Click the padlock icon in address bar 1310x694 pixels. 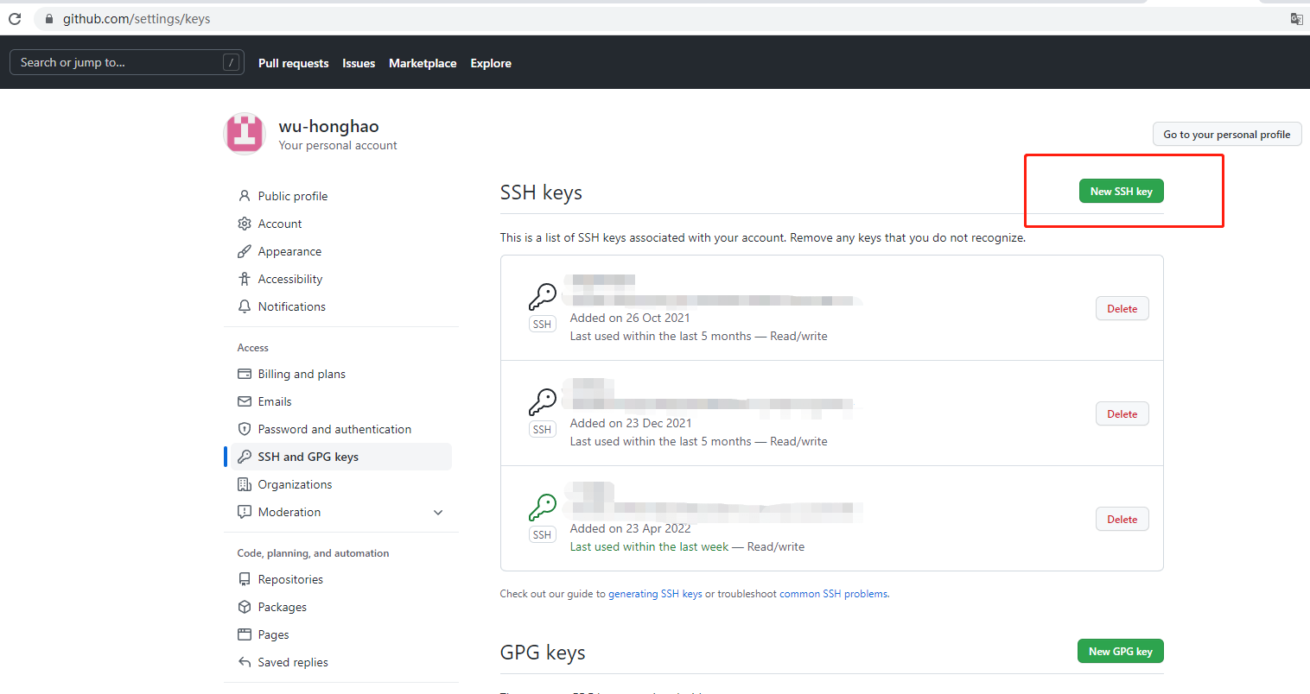pos(49,19)
